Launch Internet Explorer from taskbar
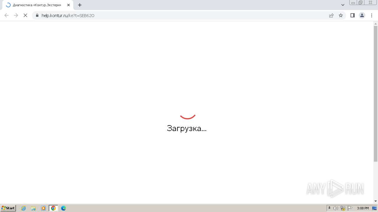The image size is (378, 212). (x=24, y=208)
